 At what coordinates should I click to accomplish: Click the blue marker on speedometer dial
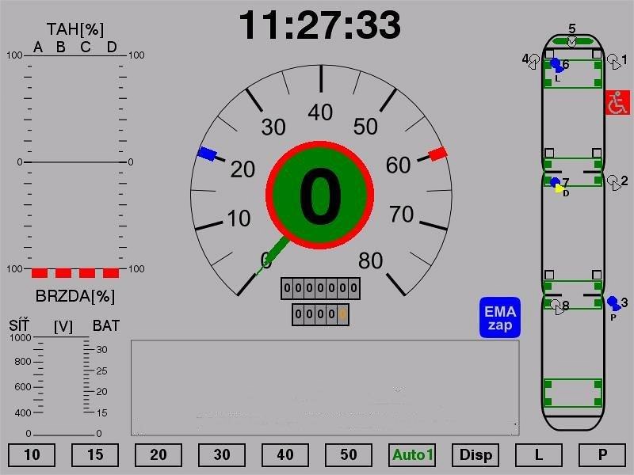[x=208, y=153]
